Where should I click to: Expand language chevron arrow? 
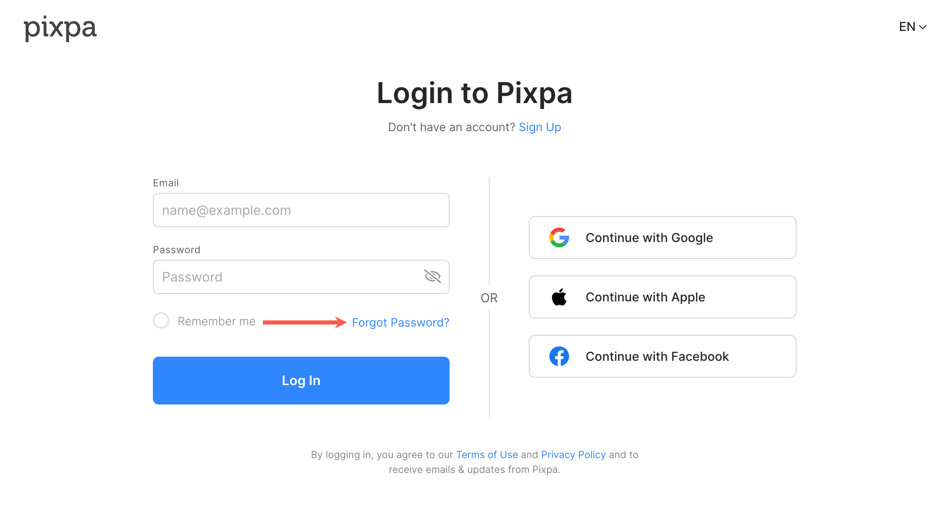pyautogui.click(x=923, y=27)
